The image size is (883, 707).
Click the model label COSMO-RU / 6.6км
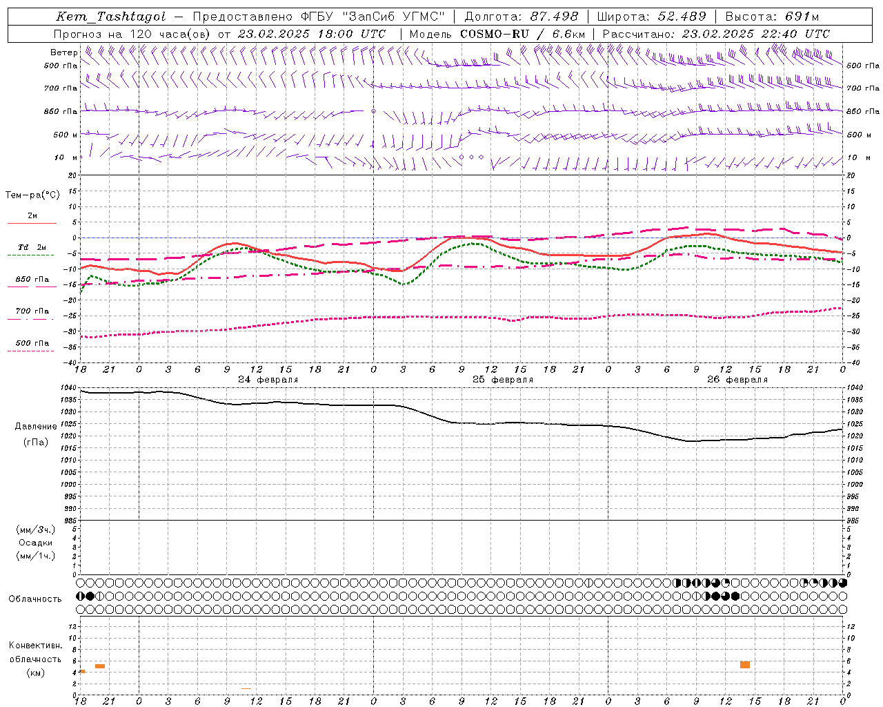click(x=523, y=34)
